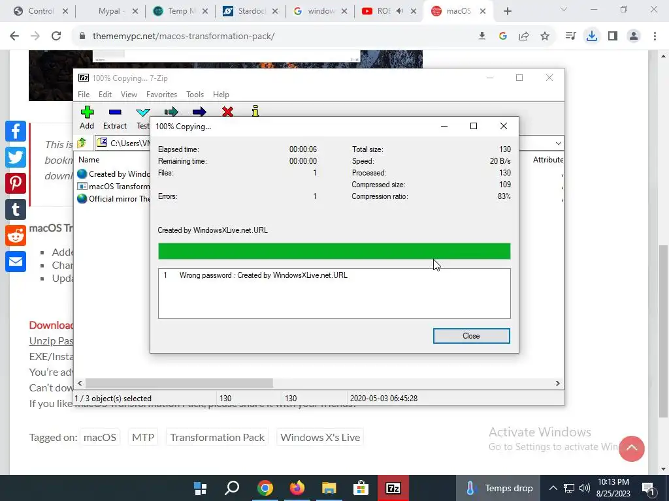This screenshot has height=501, width=669.
Task: Go back in Chrome
Action: (14, 37)
